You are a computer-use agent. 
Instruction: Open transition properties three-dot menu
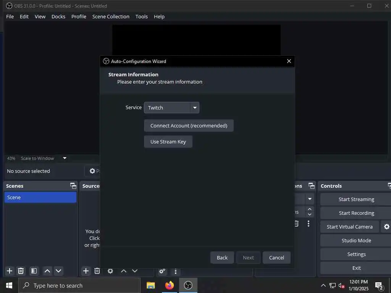[309, 224]
